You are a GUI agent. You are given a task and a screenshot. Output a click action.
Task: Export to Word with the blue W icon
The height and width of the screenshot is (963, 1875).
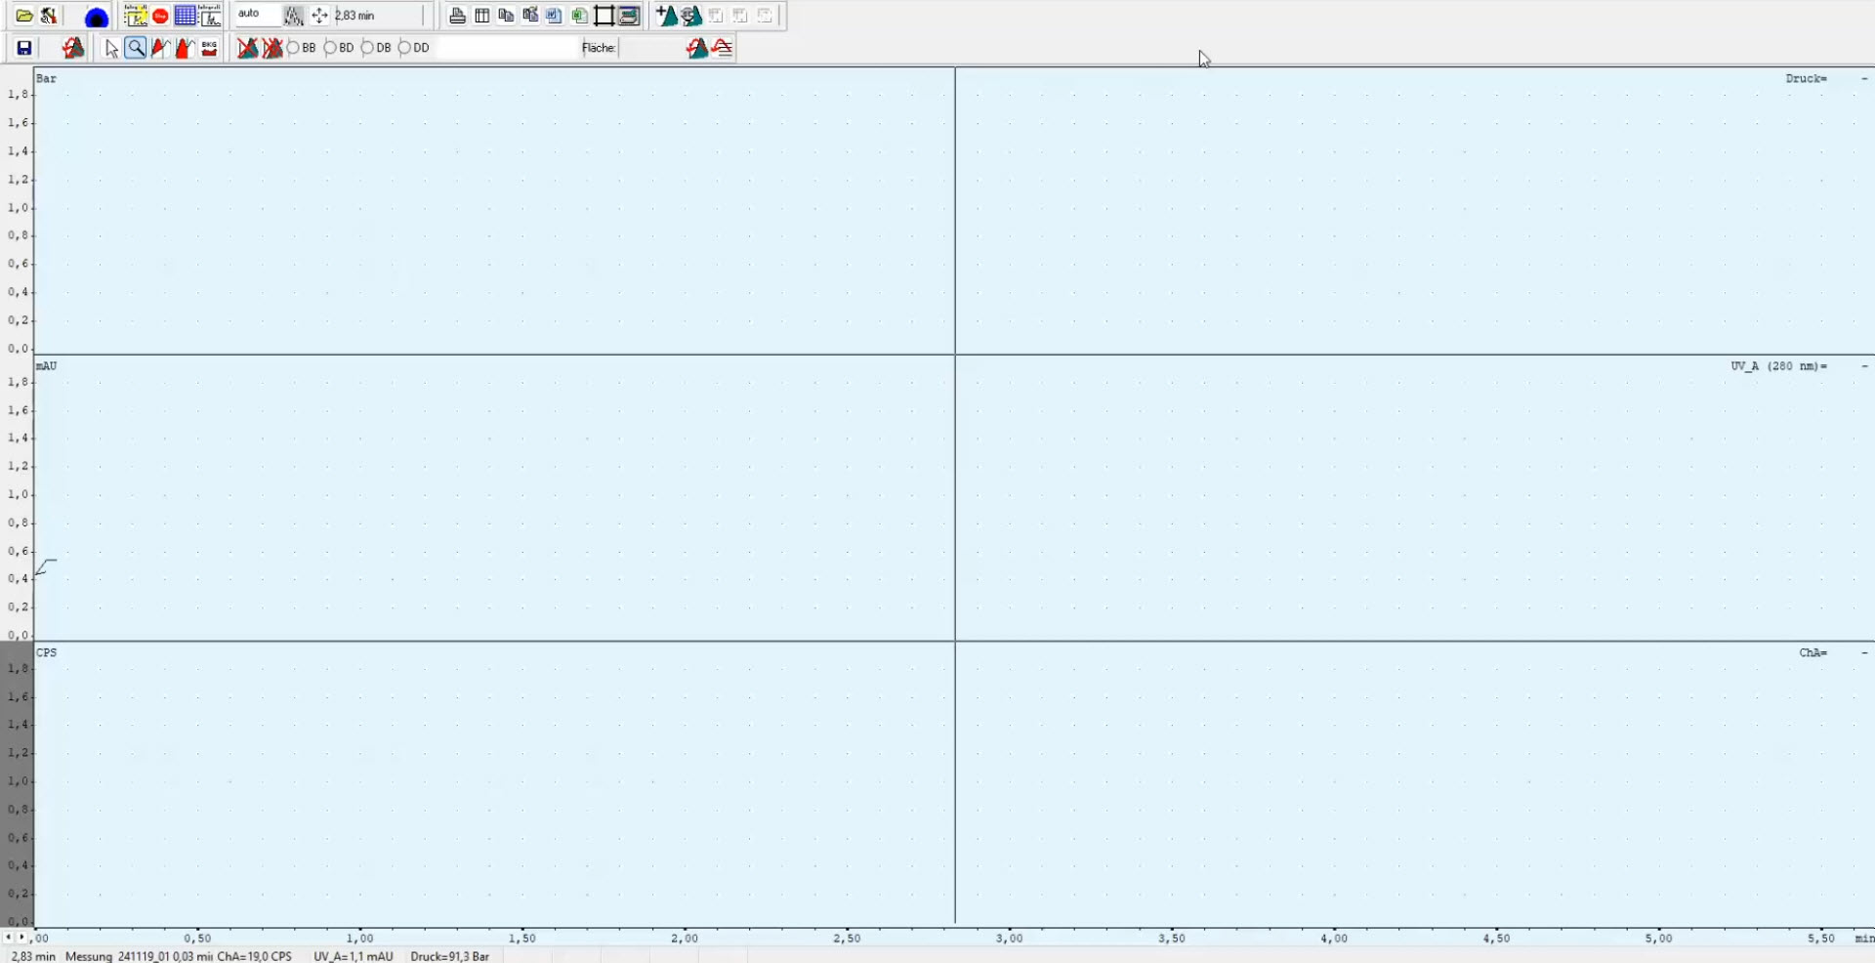point(555,16)
